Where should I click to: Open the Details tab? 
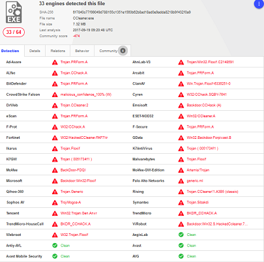click(x=35, y=51)
